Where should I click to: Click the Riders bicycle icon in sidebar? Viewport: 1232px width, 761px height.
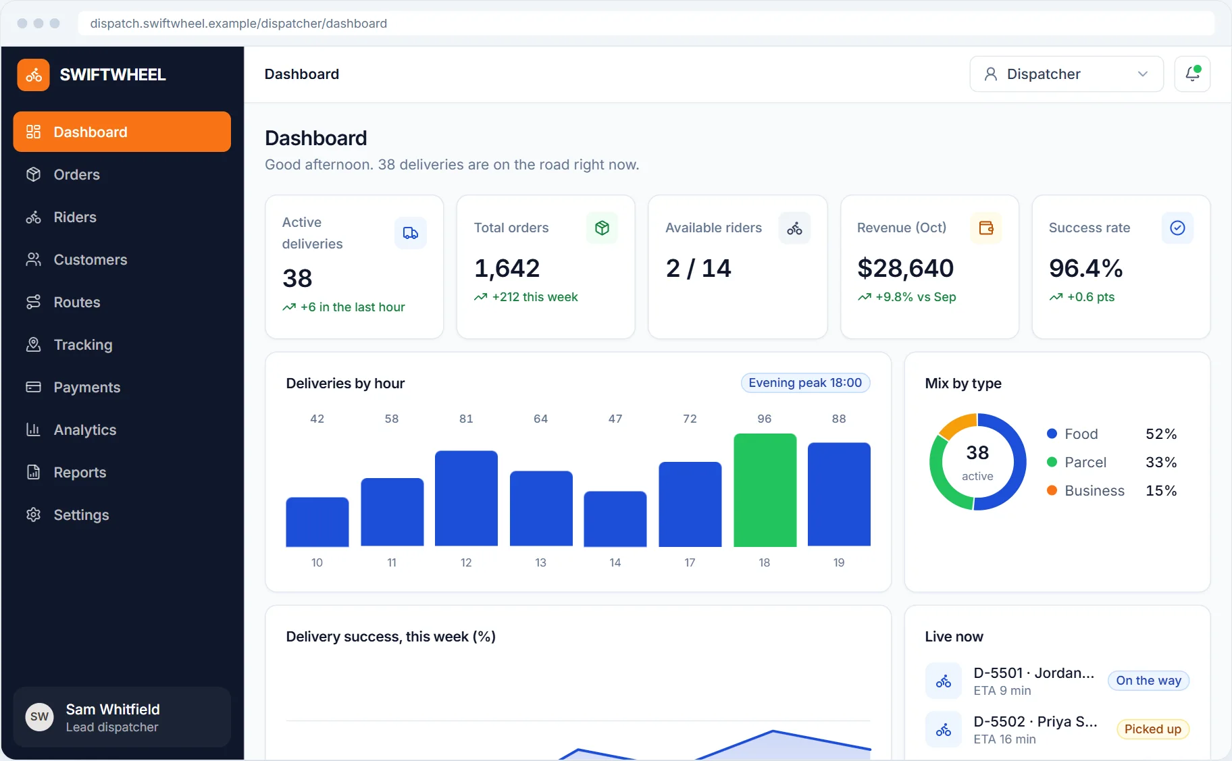[x=33, y=217]
